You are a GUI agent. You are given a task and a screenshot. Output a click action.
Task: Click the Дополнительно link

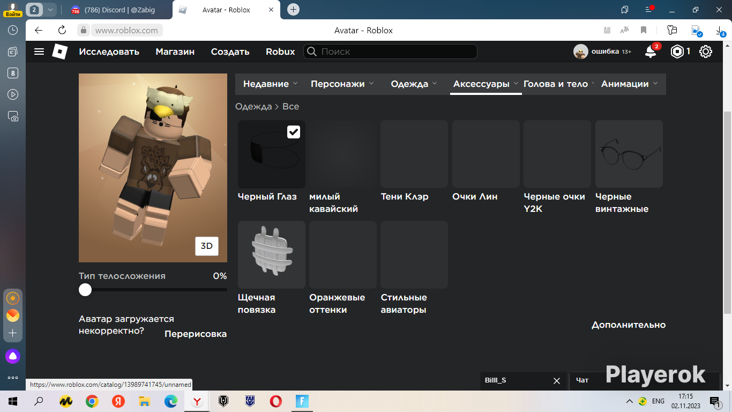629,325
